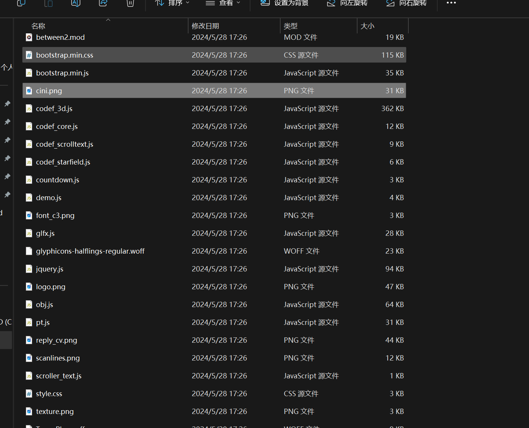Click the 362 KB size of codef_3d.js
The height and width of the screenshot is (428, 529).
(393, 108)
